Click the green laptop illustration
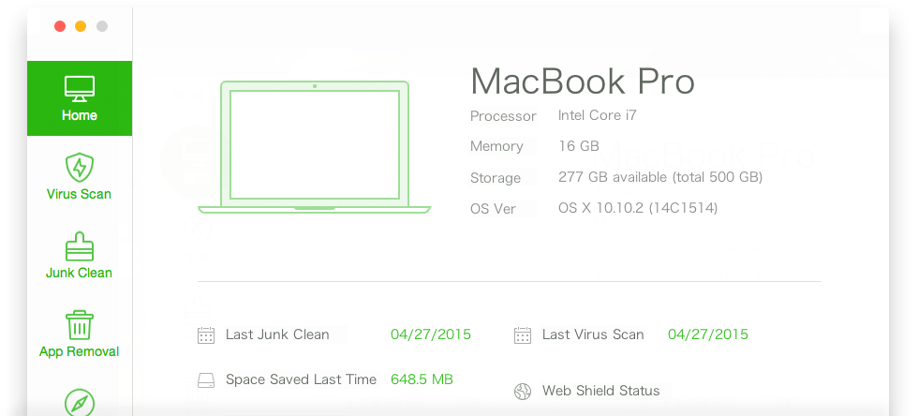918x416 pixels. (315, 147)
